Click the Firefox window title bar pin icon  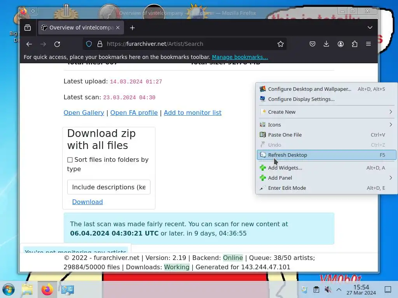(x=33, y=11)
